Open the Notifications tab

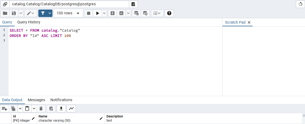tap(61, 100)
